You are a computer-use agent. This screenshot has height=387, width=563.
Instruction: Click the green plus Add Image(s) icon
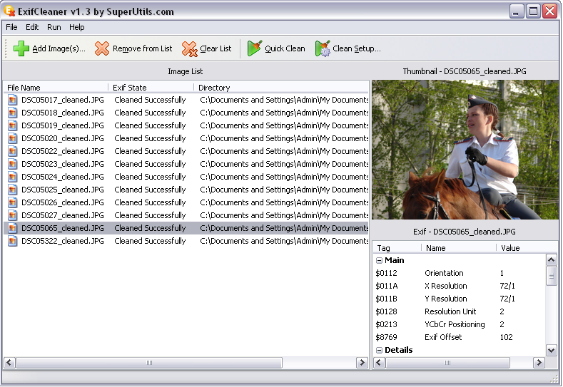click(21, 48)
